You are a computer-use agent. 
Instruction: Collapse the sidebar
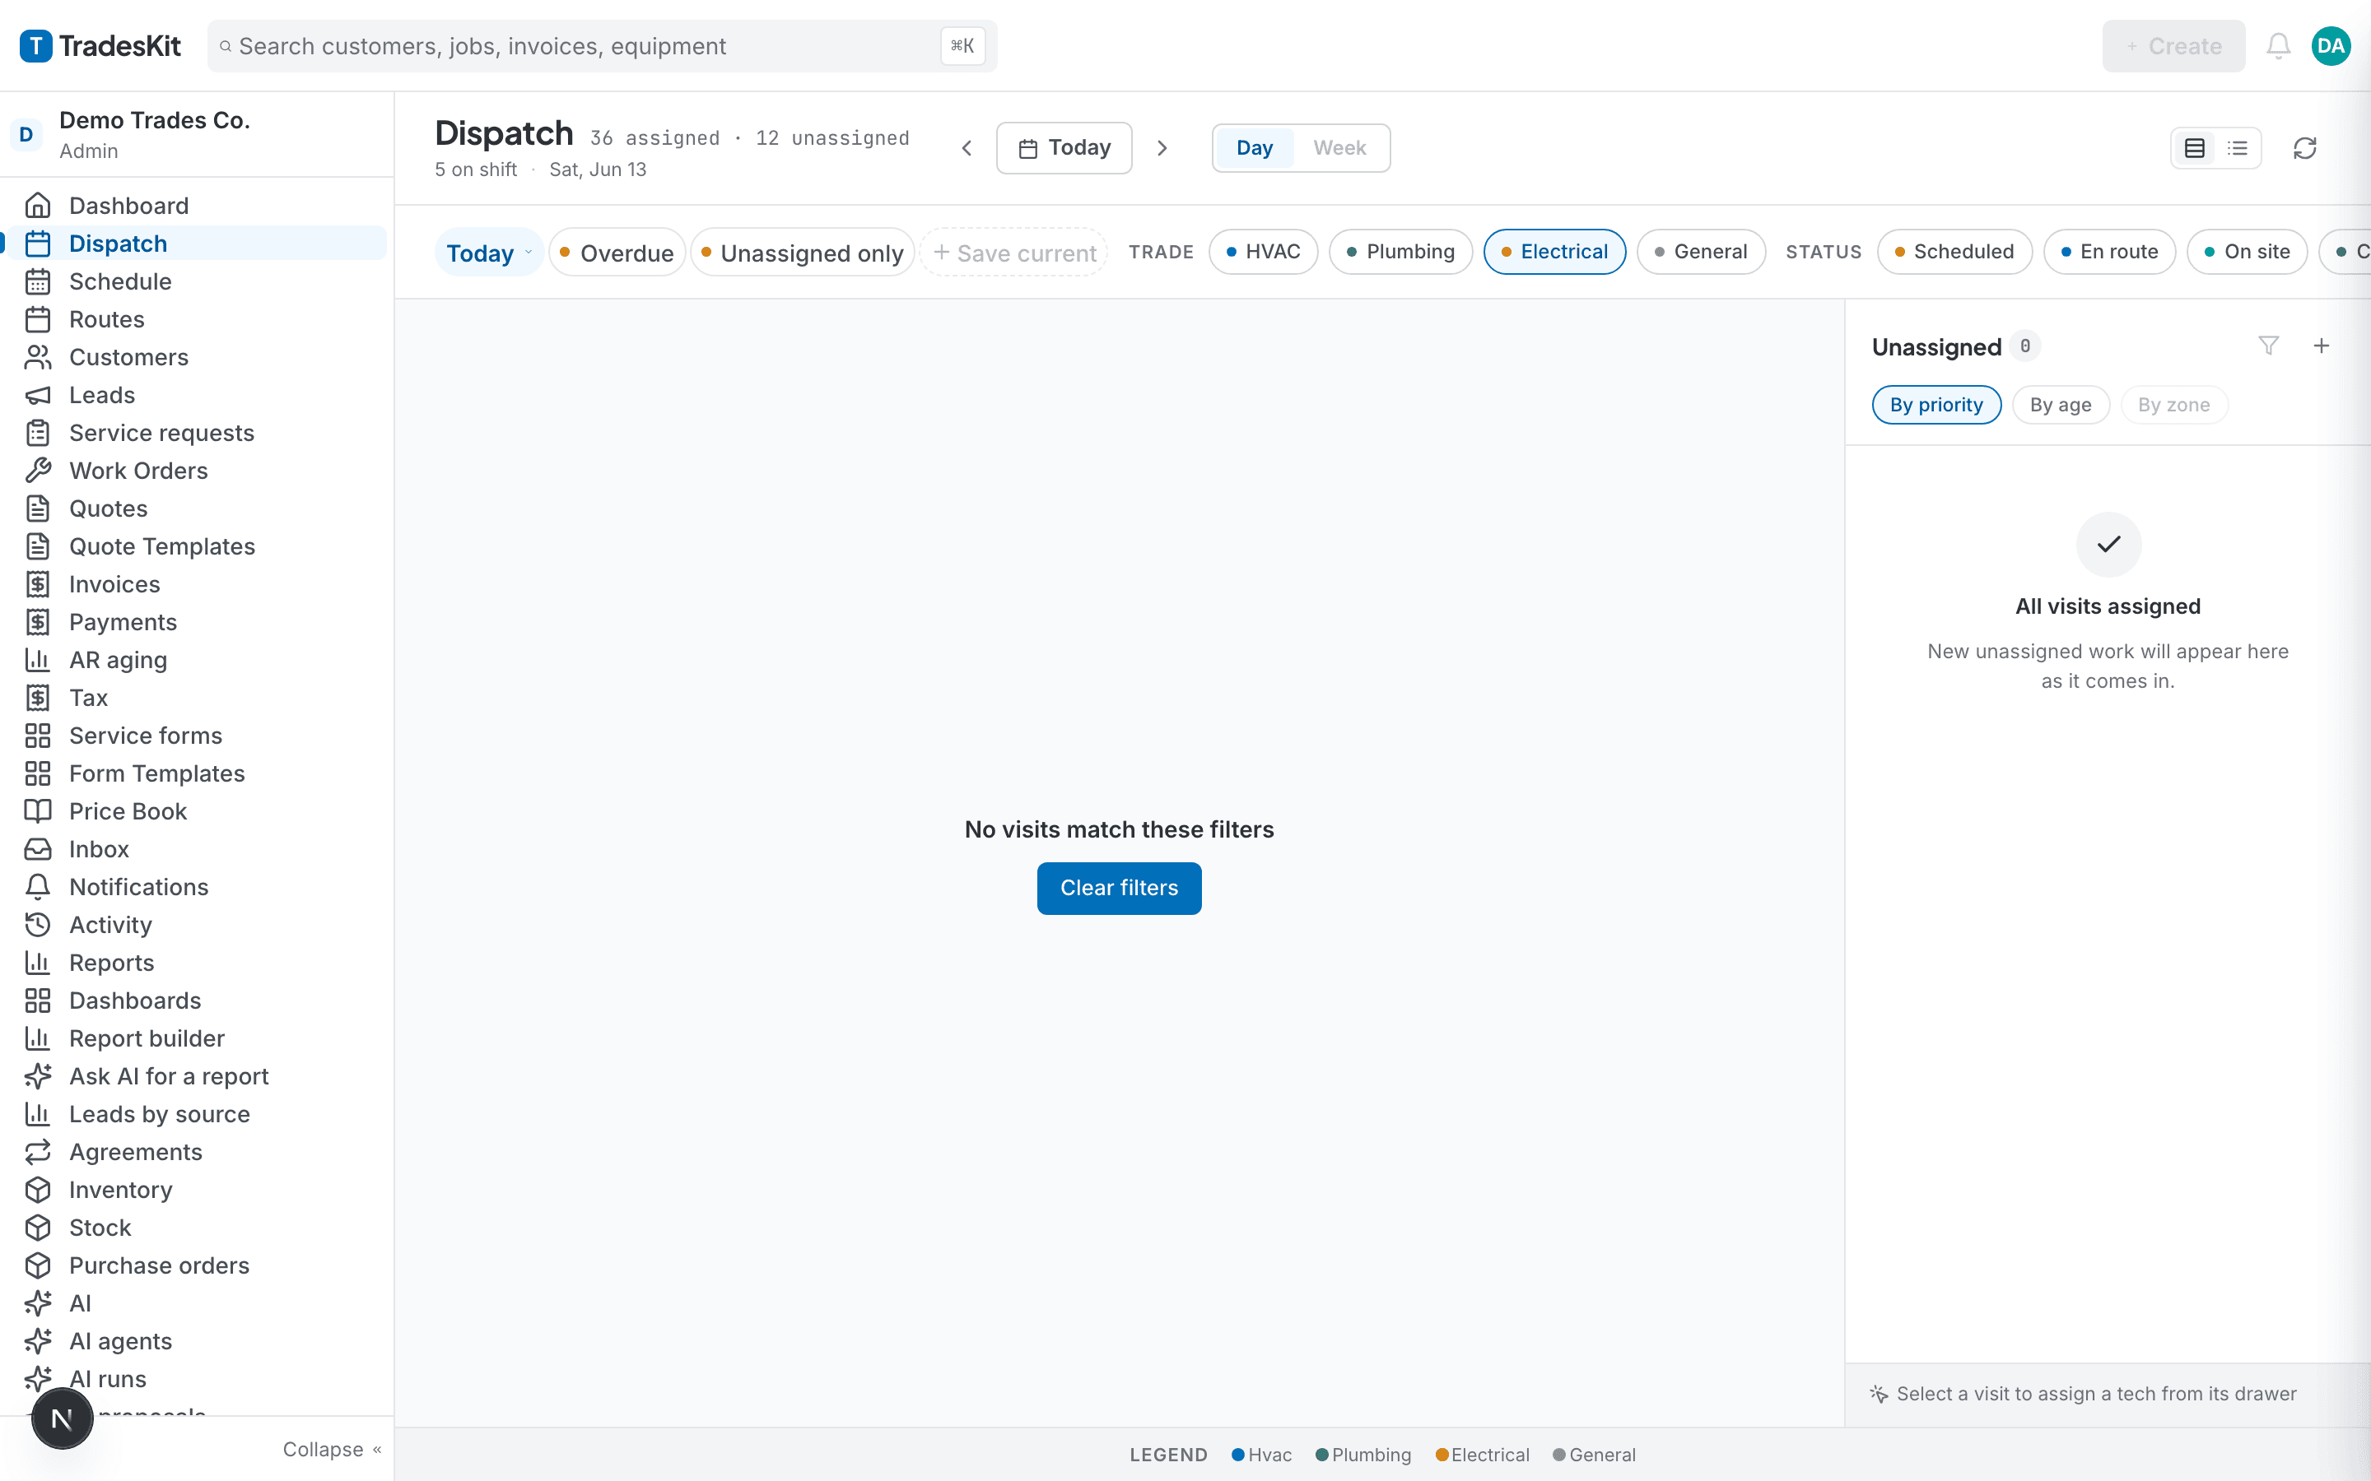(331, 1449)
